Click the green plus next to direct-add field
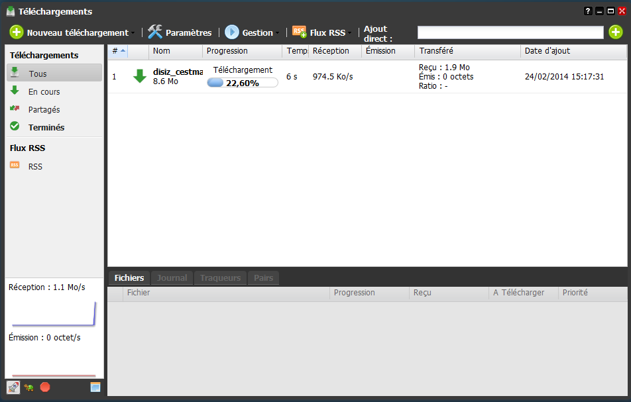Screen dimensions: 631x402 click(x=615, y=32)
